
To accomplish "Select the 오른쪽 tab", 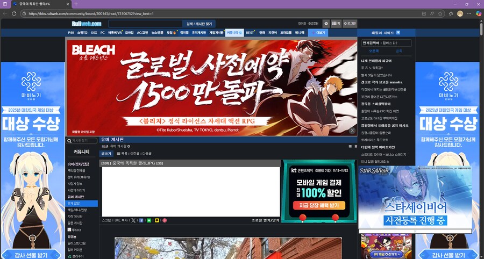I will pos(374,51).
